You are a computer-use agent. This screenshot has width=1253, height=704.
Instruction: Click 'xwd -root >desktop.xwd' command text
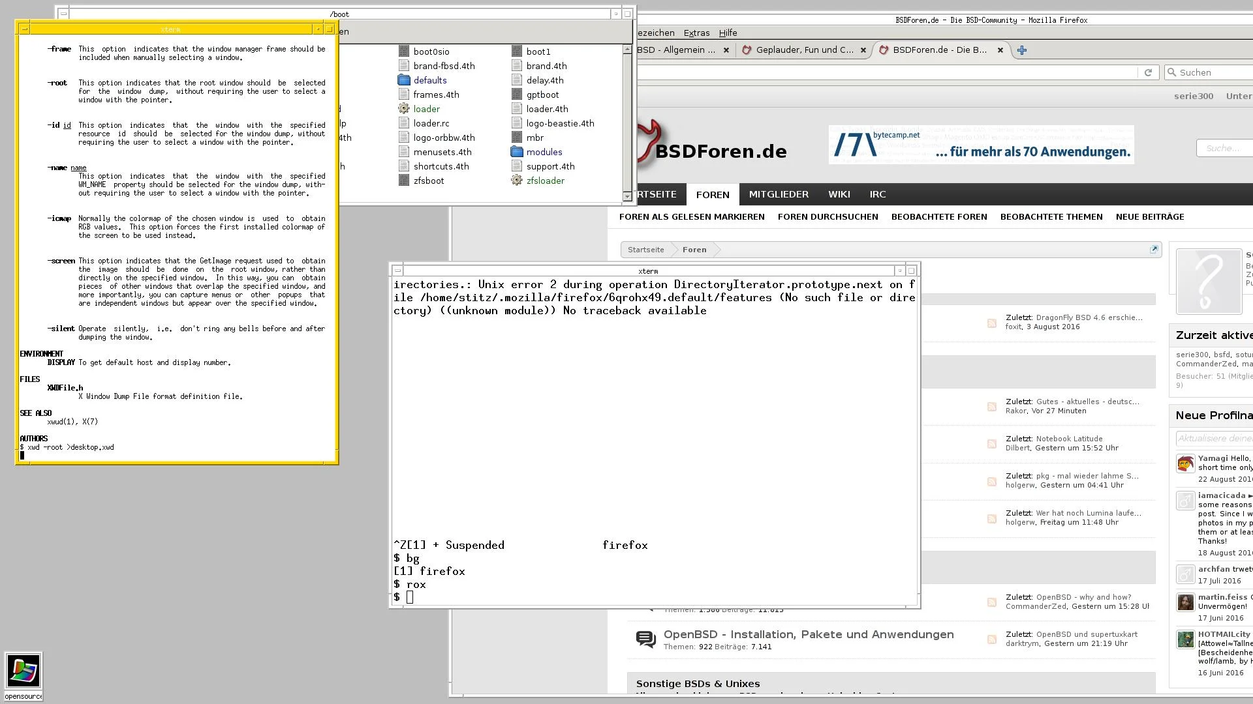70,447
